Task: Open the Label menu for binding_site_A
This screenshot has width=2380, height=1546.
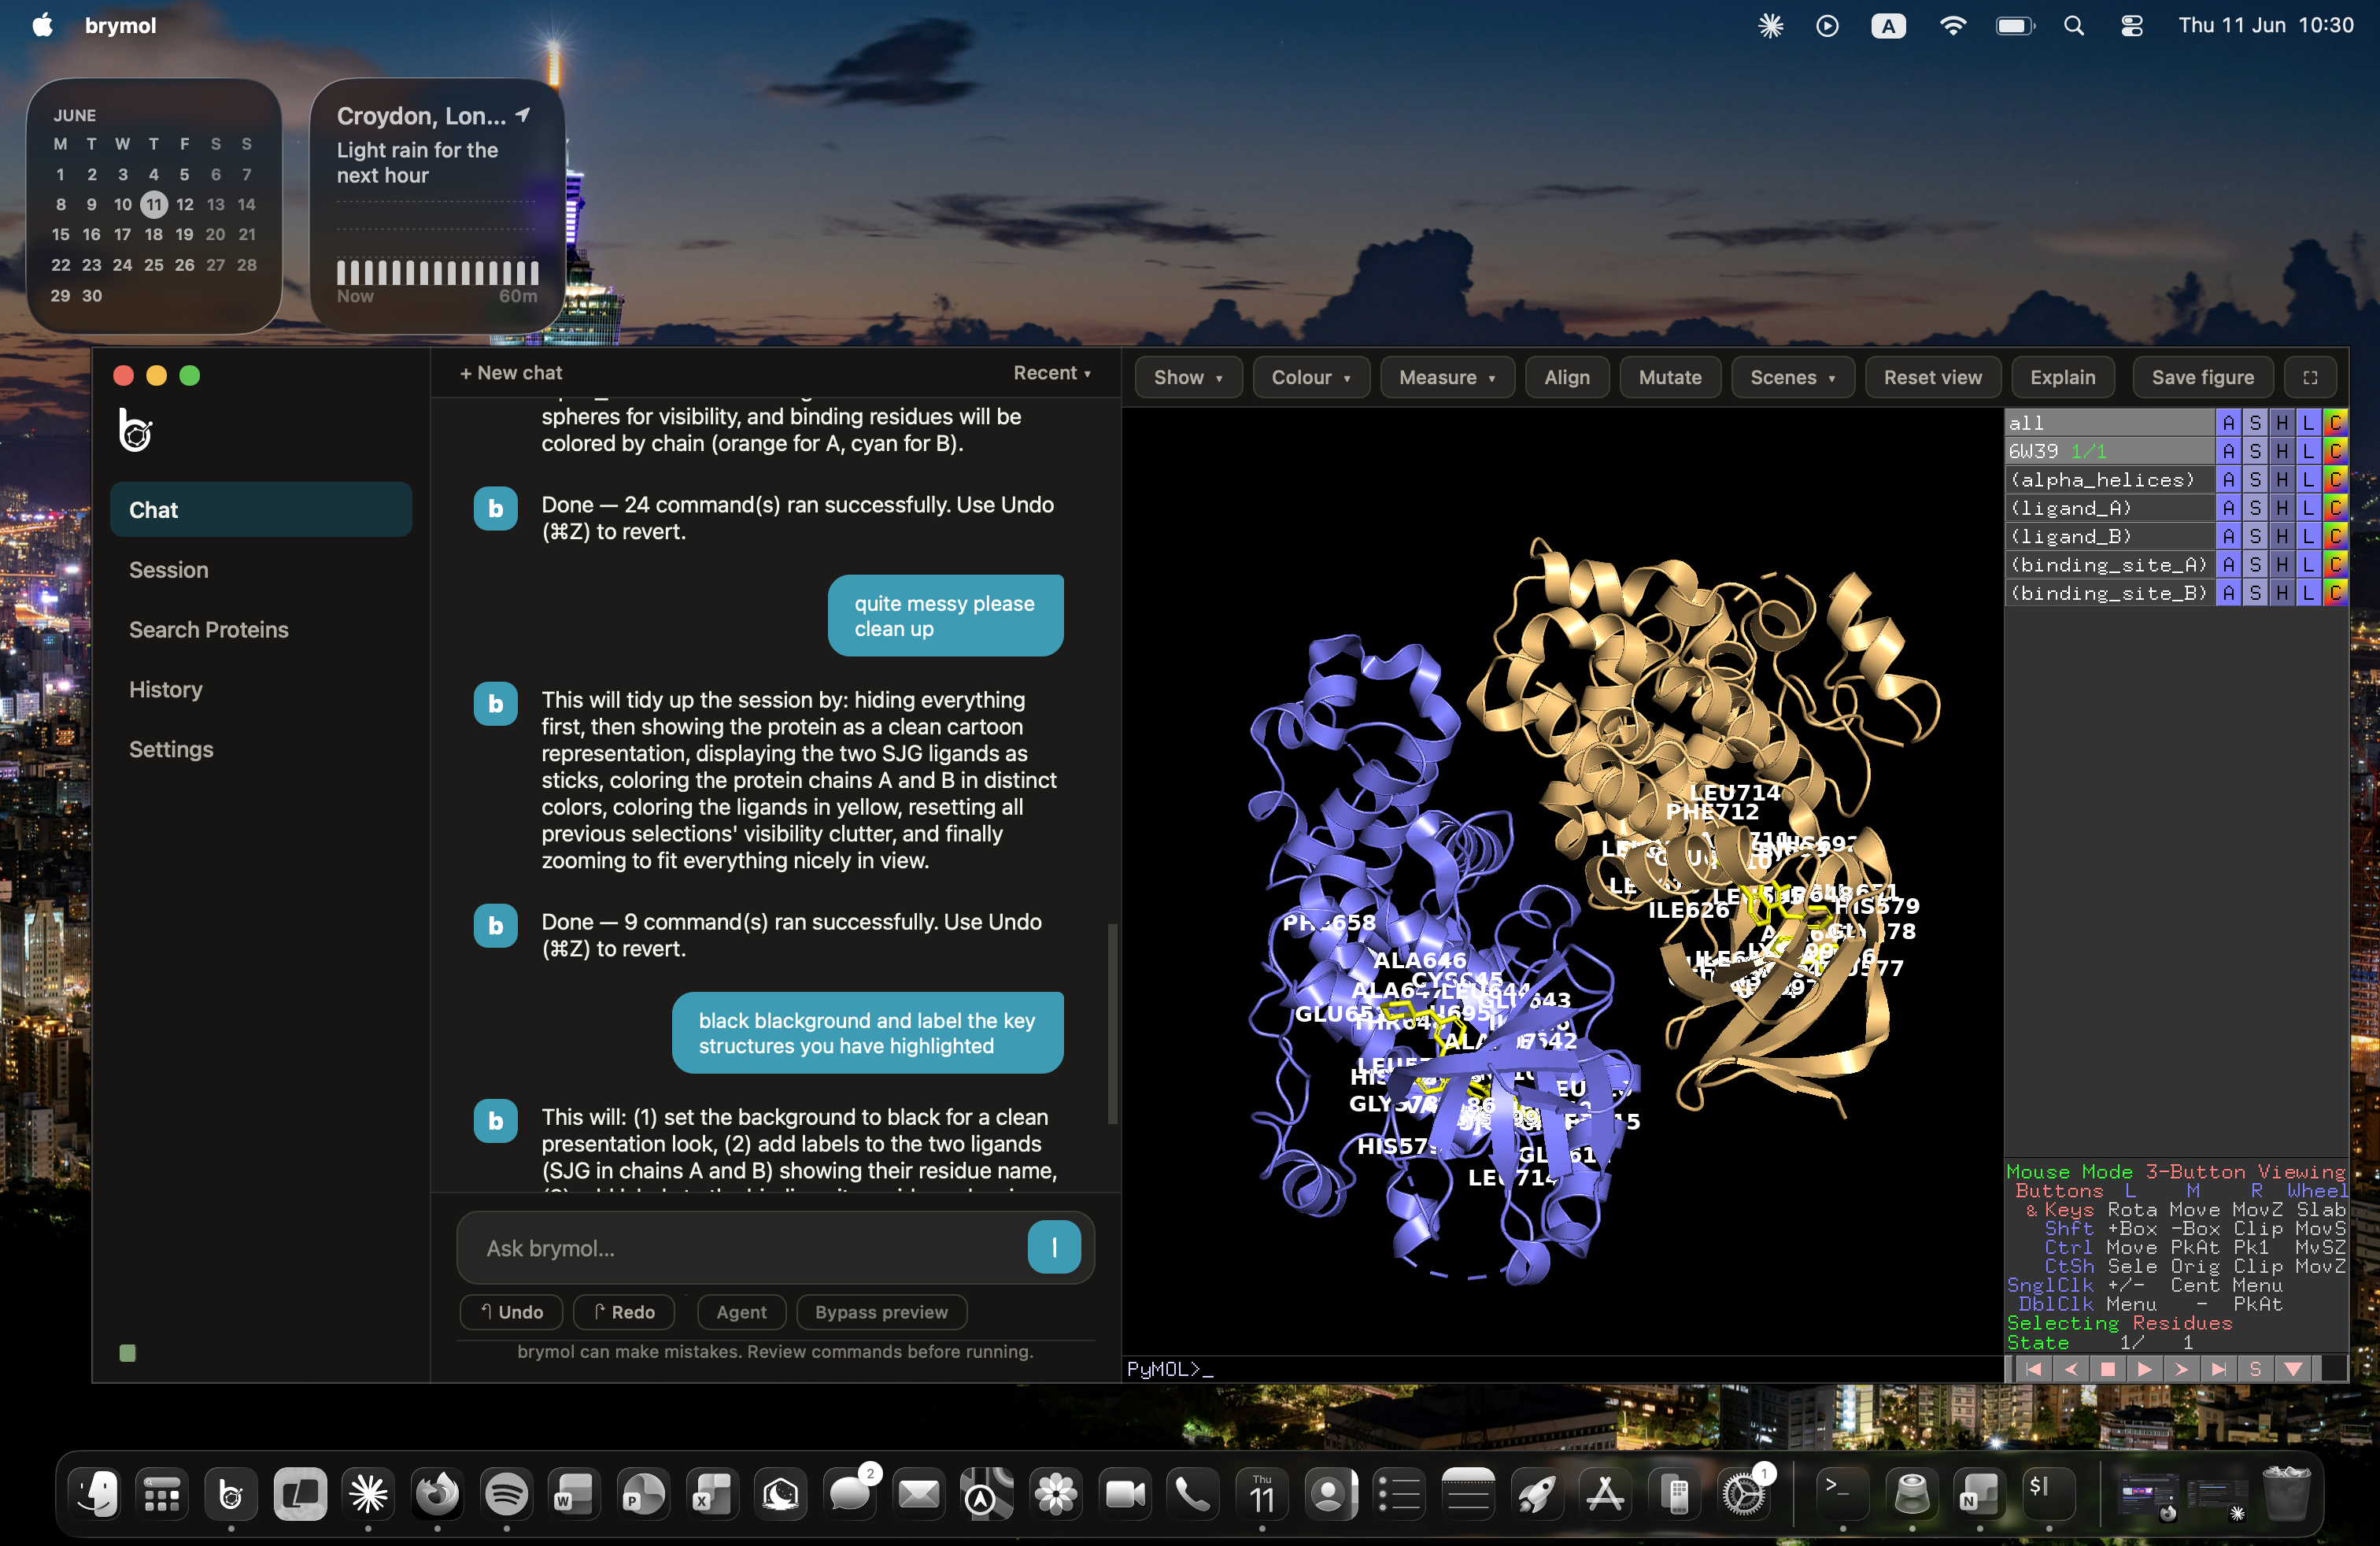Action: point(2308,565)
